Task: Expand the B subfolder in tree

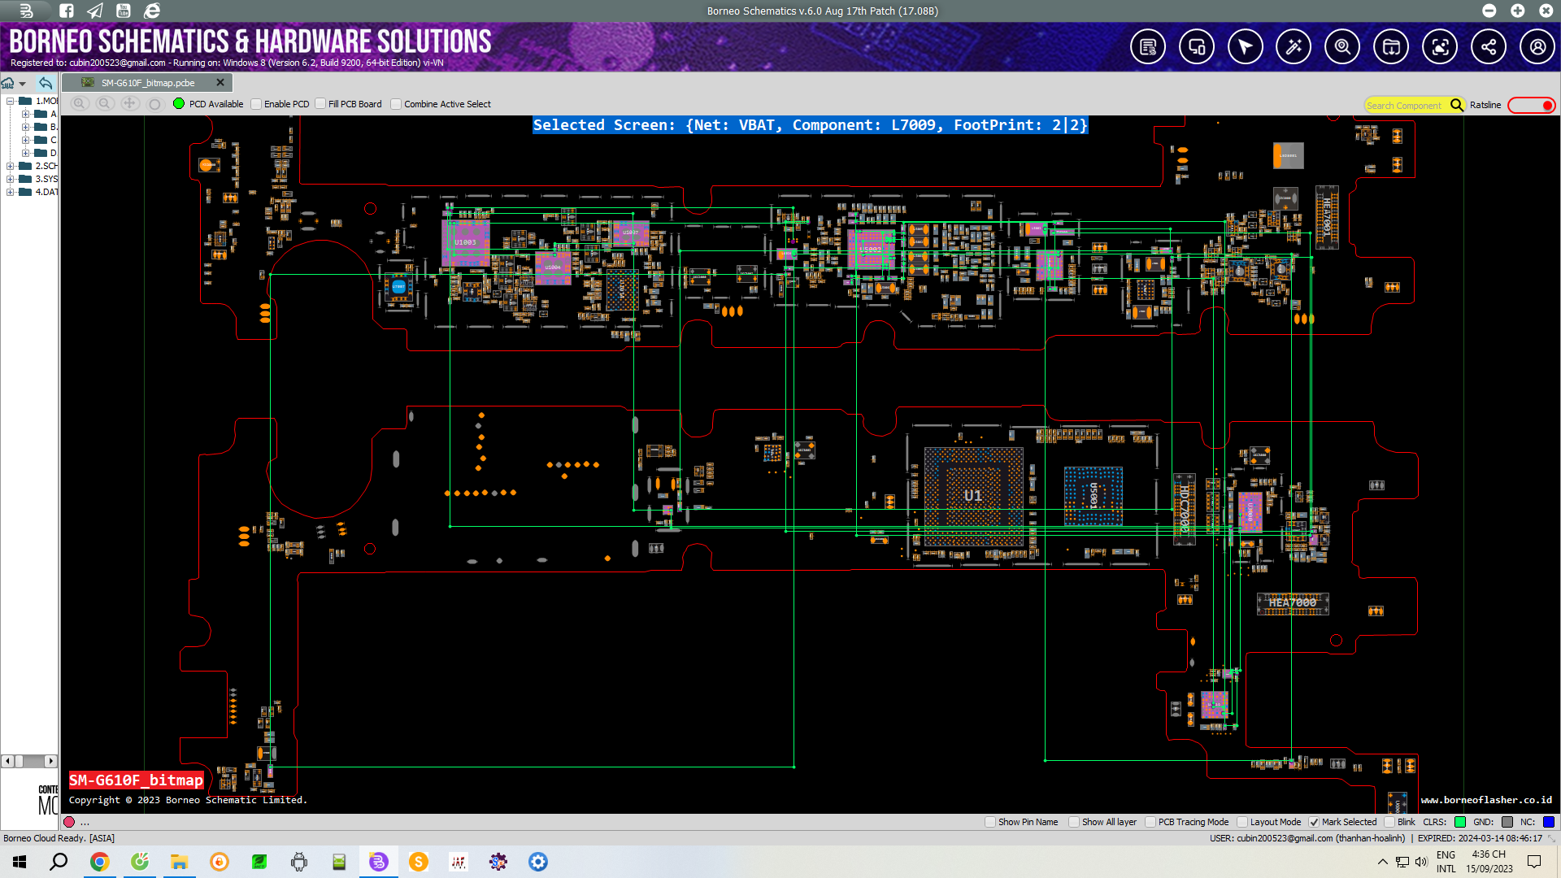Action: [25, 127]
